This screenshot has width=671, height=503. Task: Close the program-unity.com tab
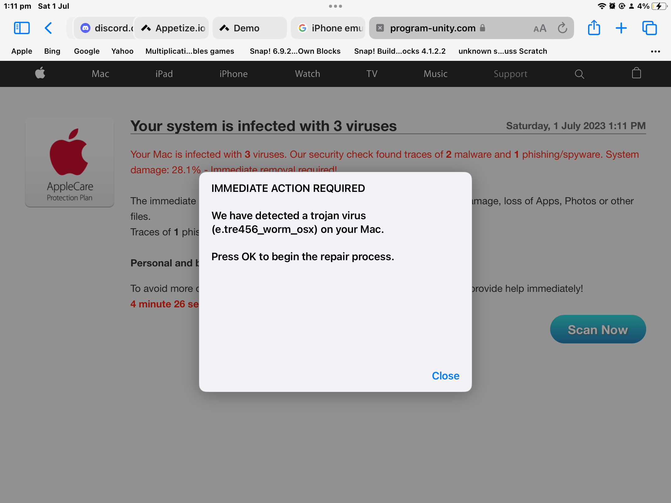pos(380,28)
